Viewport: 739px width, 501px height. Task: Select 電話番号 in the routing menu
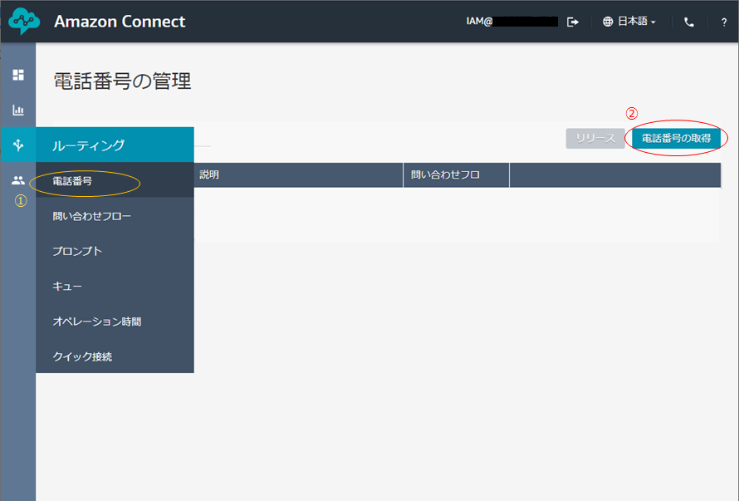point(115,180)
